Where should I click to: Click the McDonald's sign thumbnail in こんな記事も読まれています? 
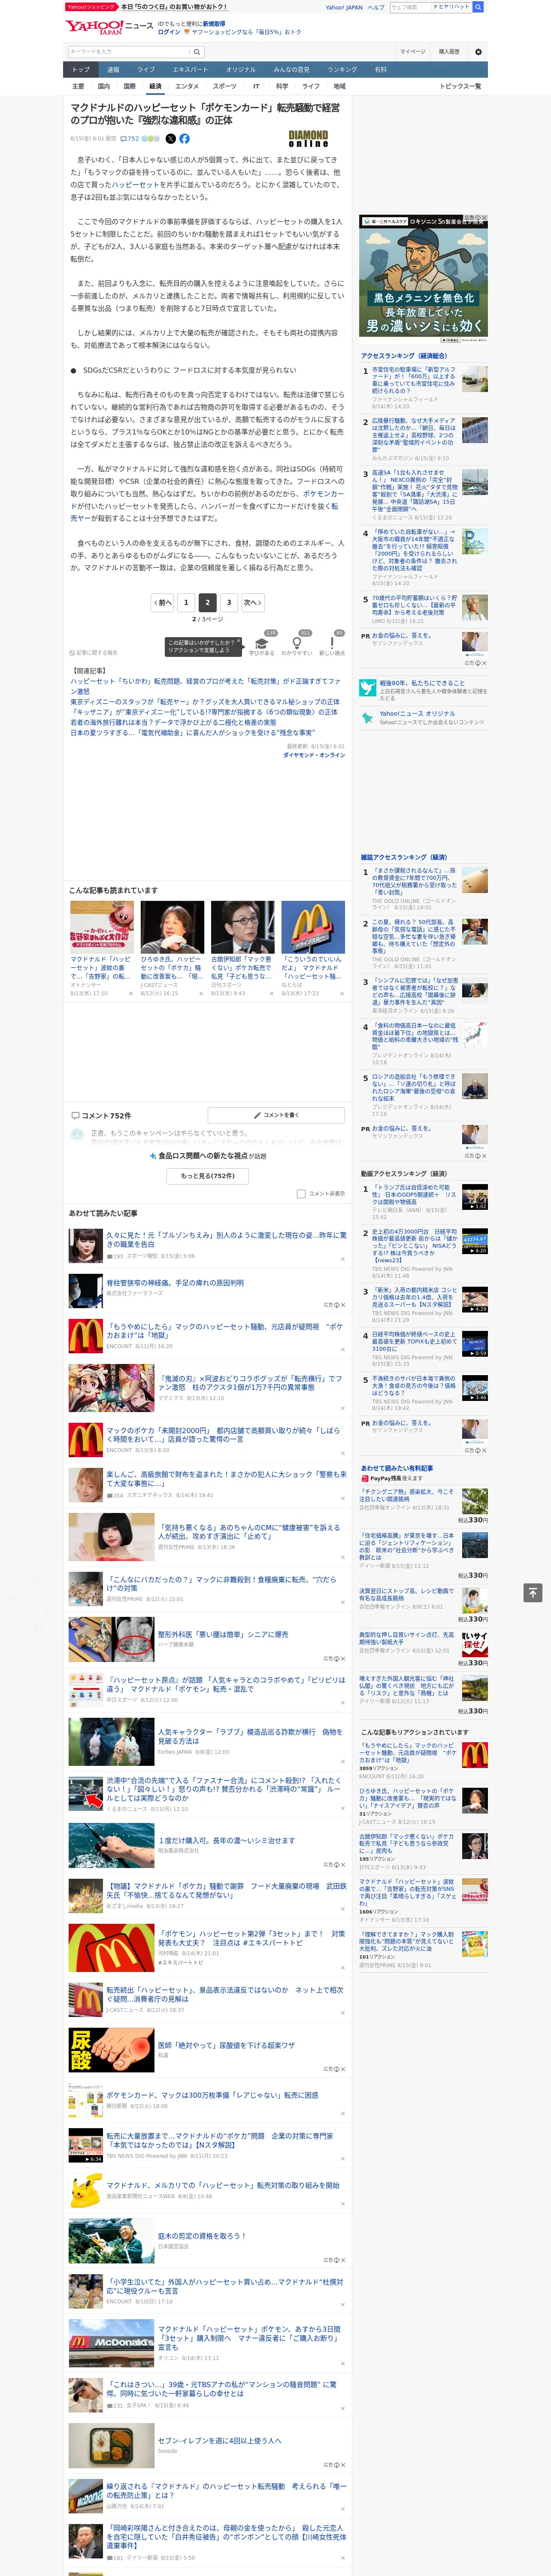tap(313, 927)
